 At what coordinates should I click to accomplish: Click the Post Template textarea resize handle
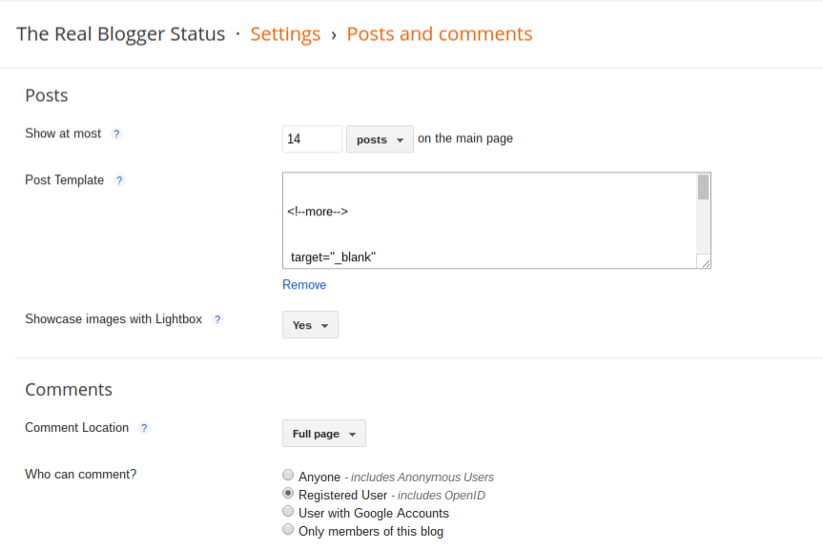(706, 263)
